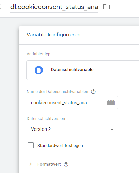Click the Variable konfigurieren heading
Image resolution: width=139 pixels, height=173 pixels.
pos(54,35)
